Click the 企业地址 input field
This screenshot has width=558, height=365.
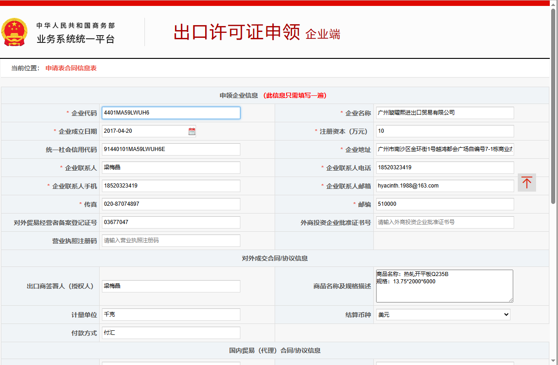tap(445, 149)
